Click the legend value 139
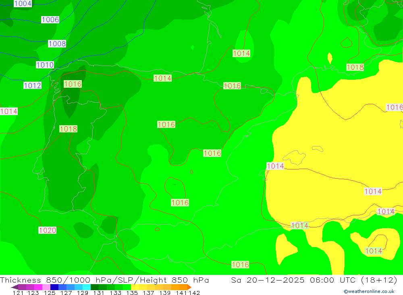403x295 pixels. [164, 293]
